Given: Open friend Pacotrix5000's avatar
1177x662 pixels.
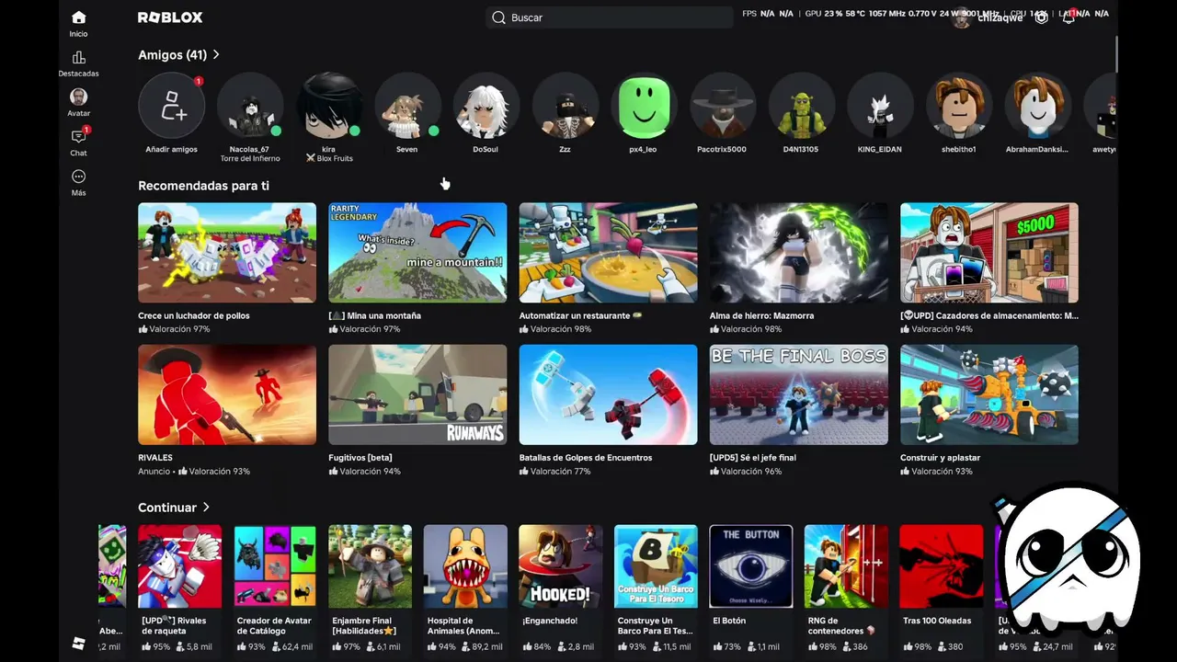Looking at the screenshot, I should pyautogui.click(x=722, y=106).
